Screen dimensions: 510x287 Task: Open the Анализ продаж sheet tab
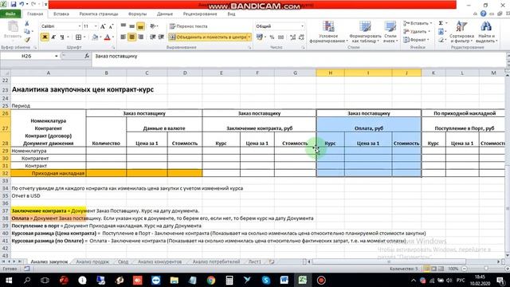coord(92,261)
